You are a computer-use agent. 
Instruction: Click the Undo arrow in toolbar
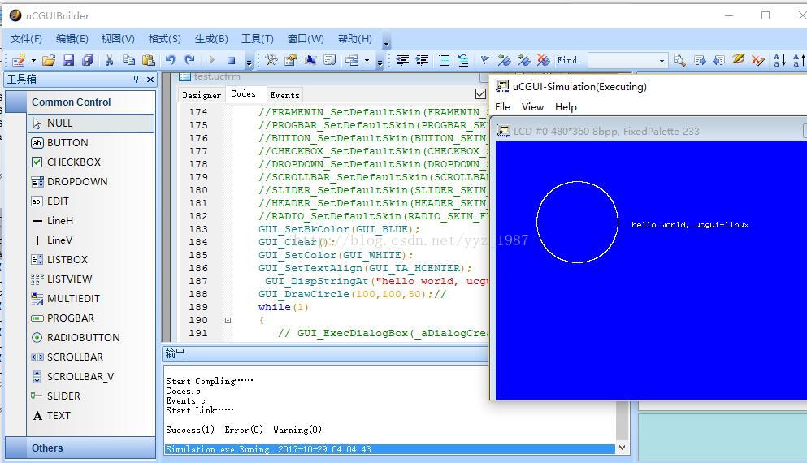(x=170, y=60)
